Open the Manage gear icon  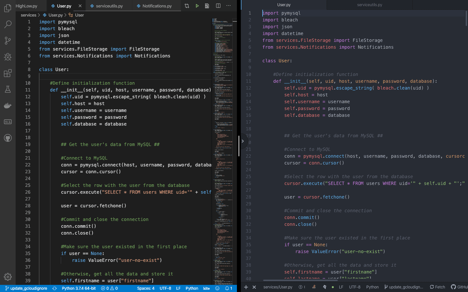(8, 277)
